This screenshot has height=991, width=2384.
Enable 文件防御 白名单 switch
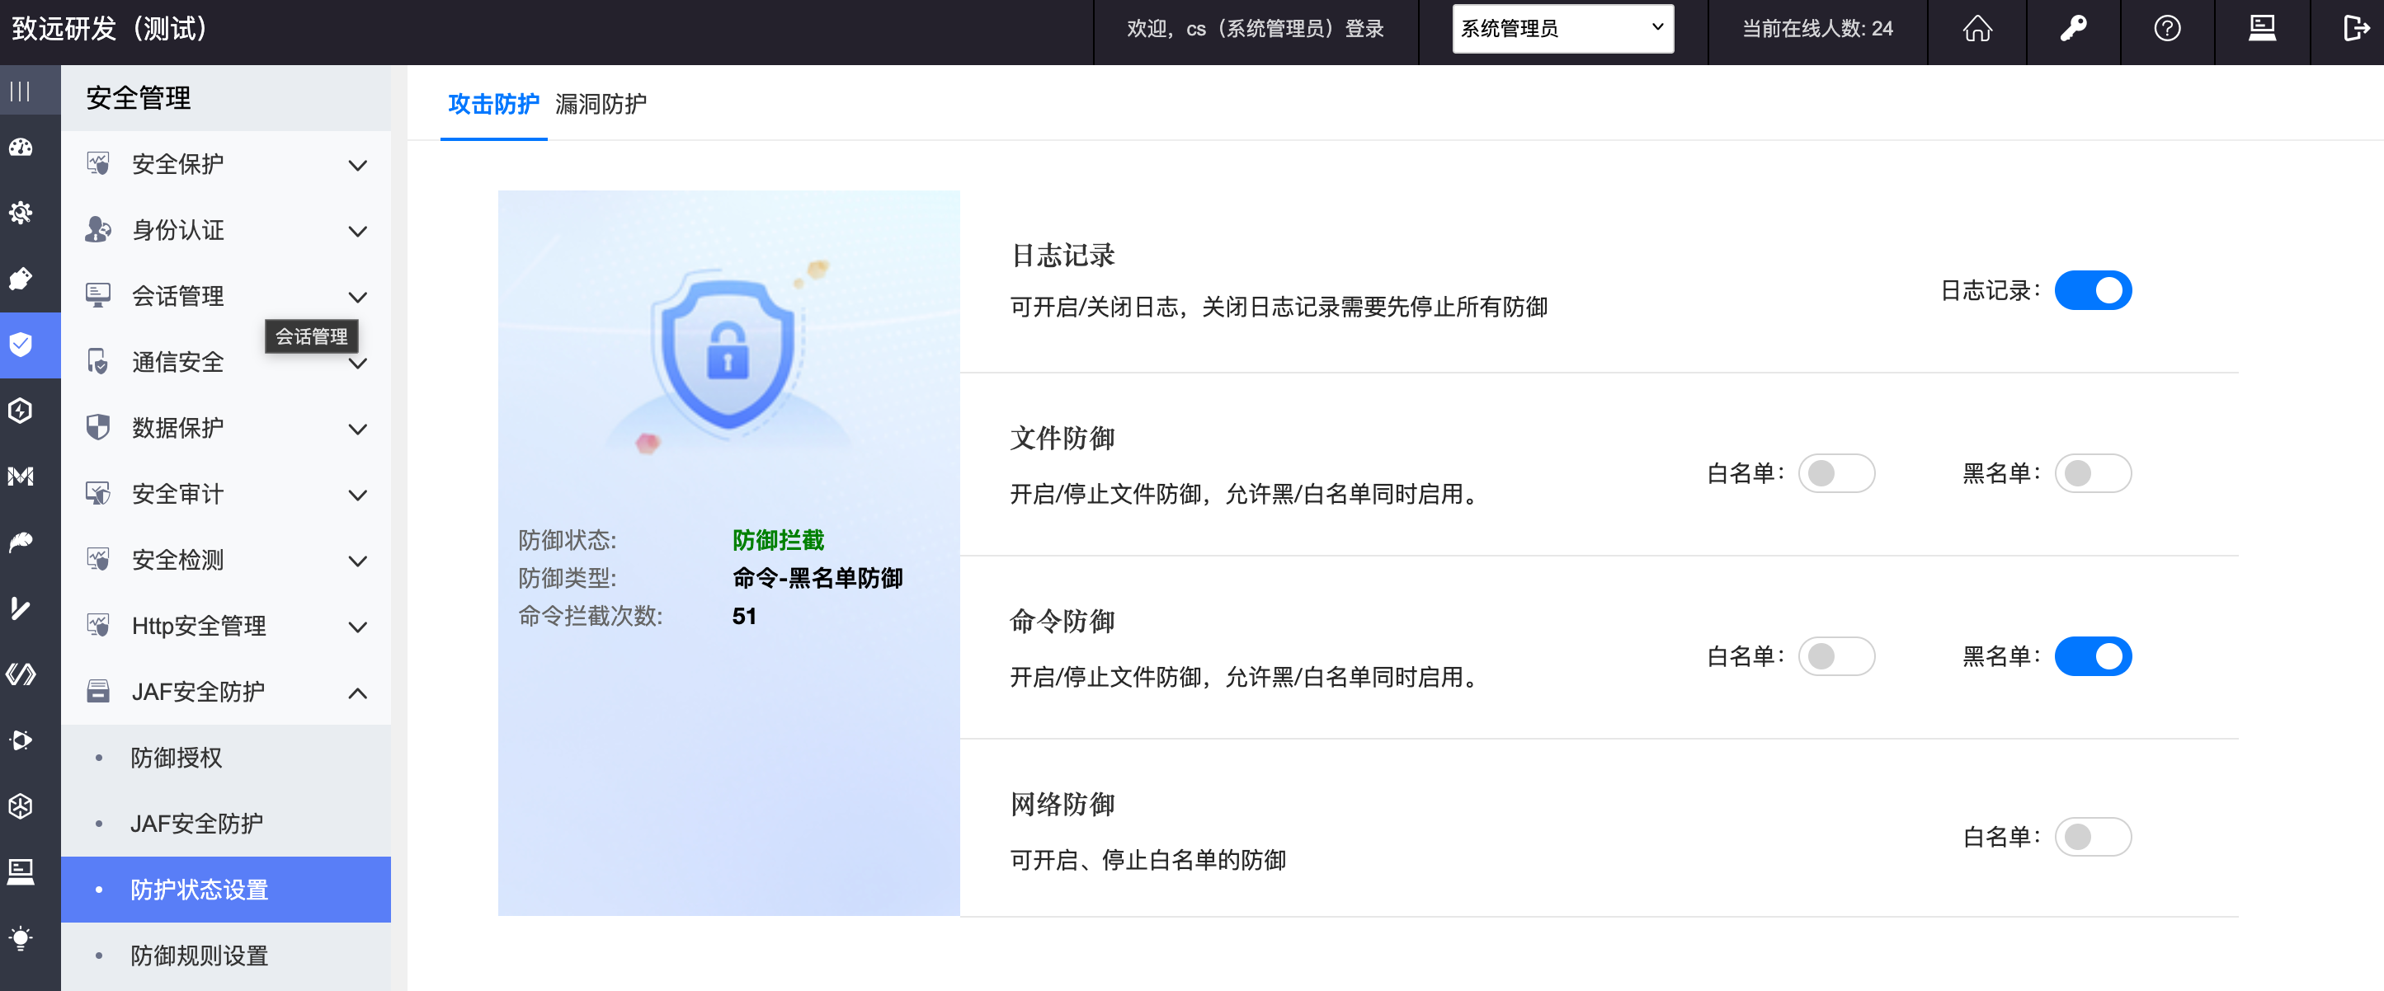tap(1836, 474)
